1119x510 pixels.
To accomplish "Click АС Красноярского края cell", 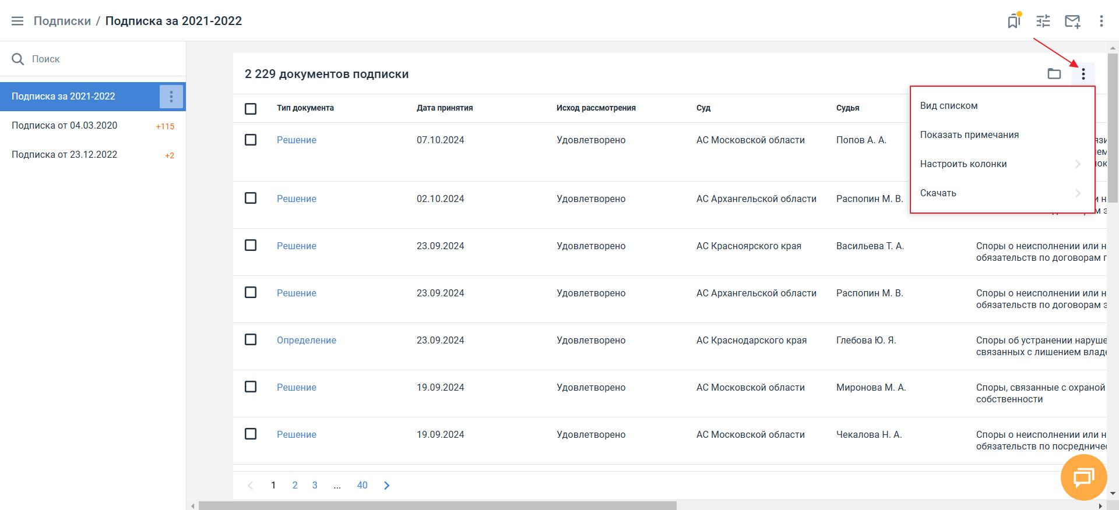I will [749, 246].
